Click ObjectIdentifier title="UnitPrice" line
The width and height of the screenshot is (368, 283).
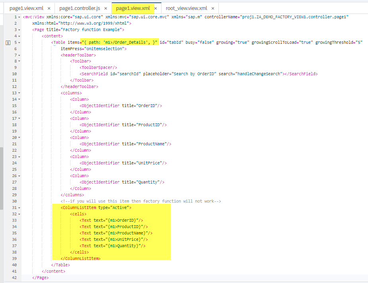(123, 163)
